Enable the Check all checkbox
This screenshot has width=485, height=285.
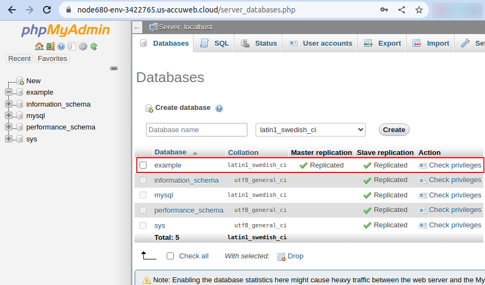(x=171, y=256)
